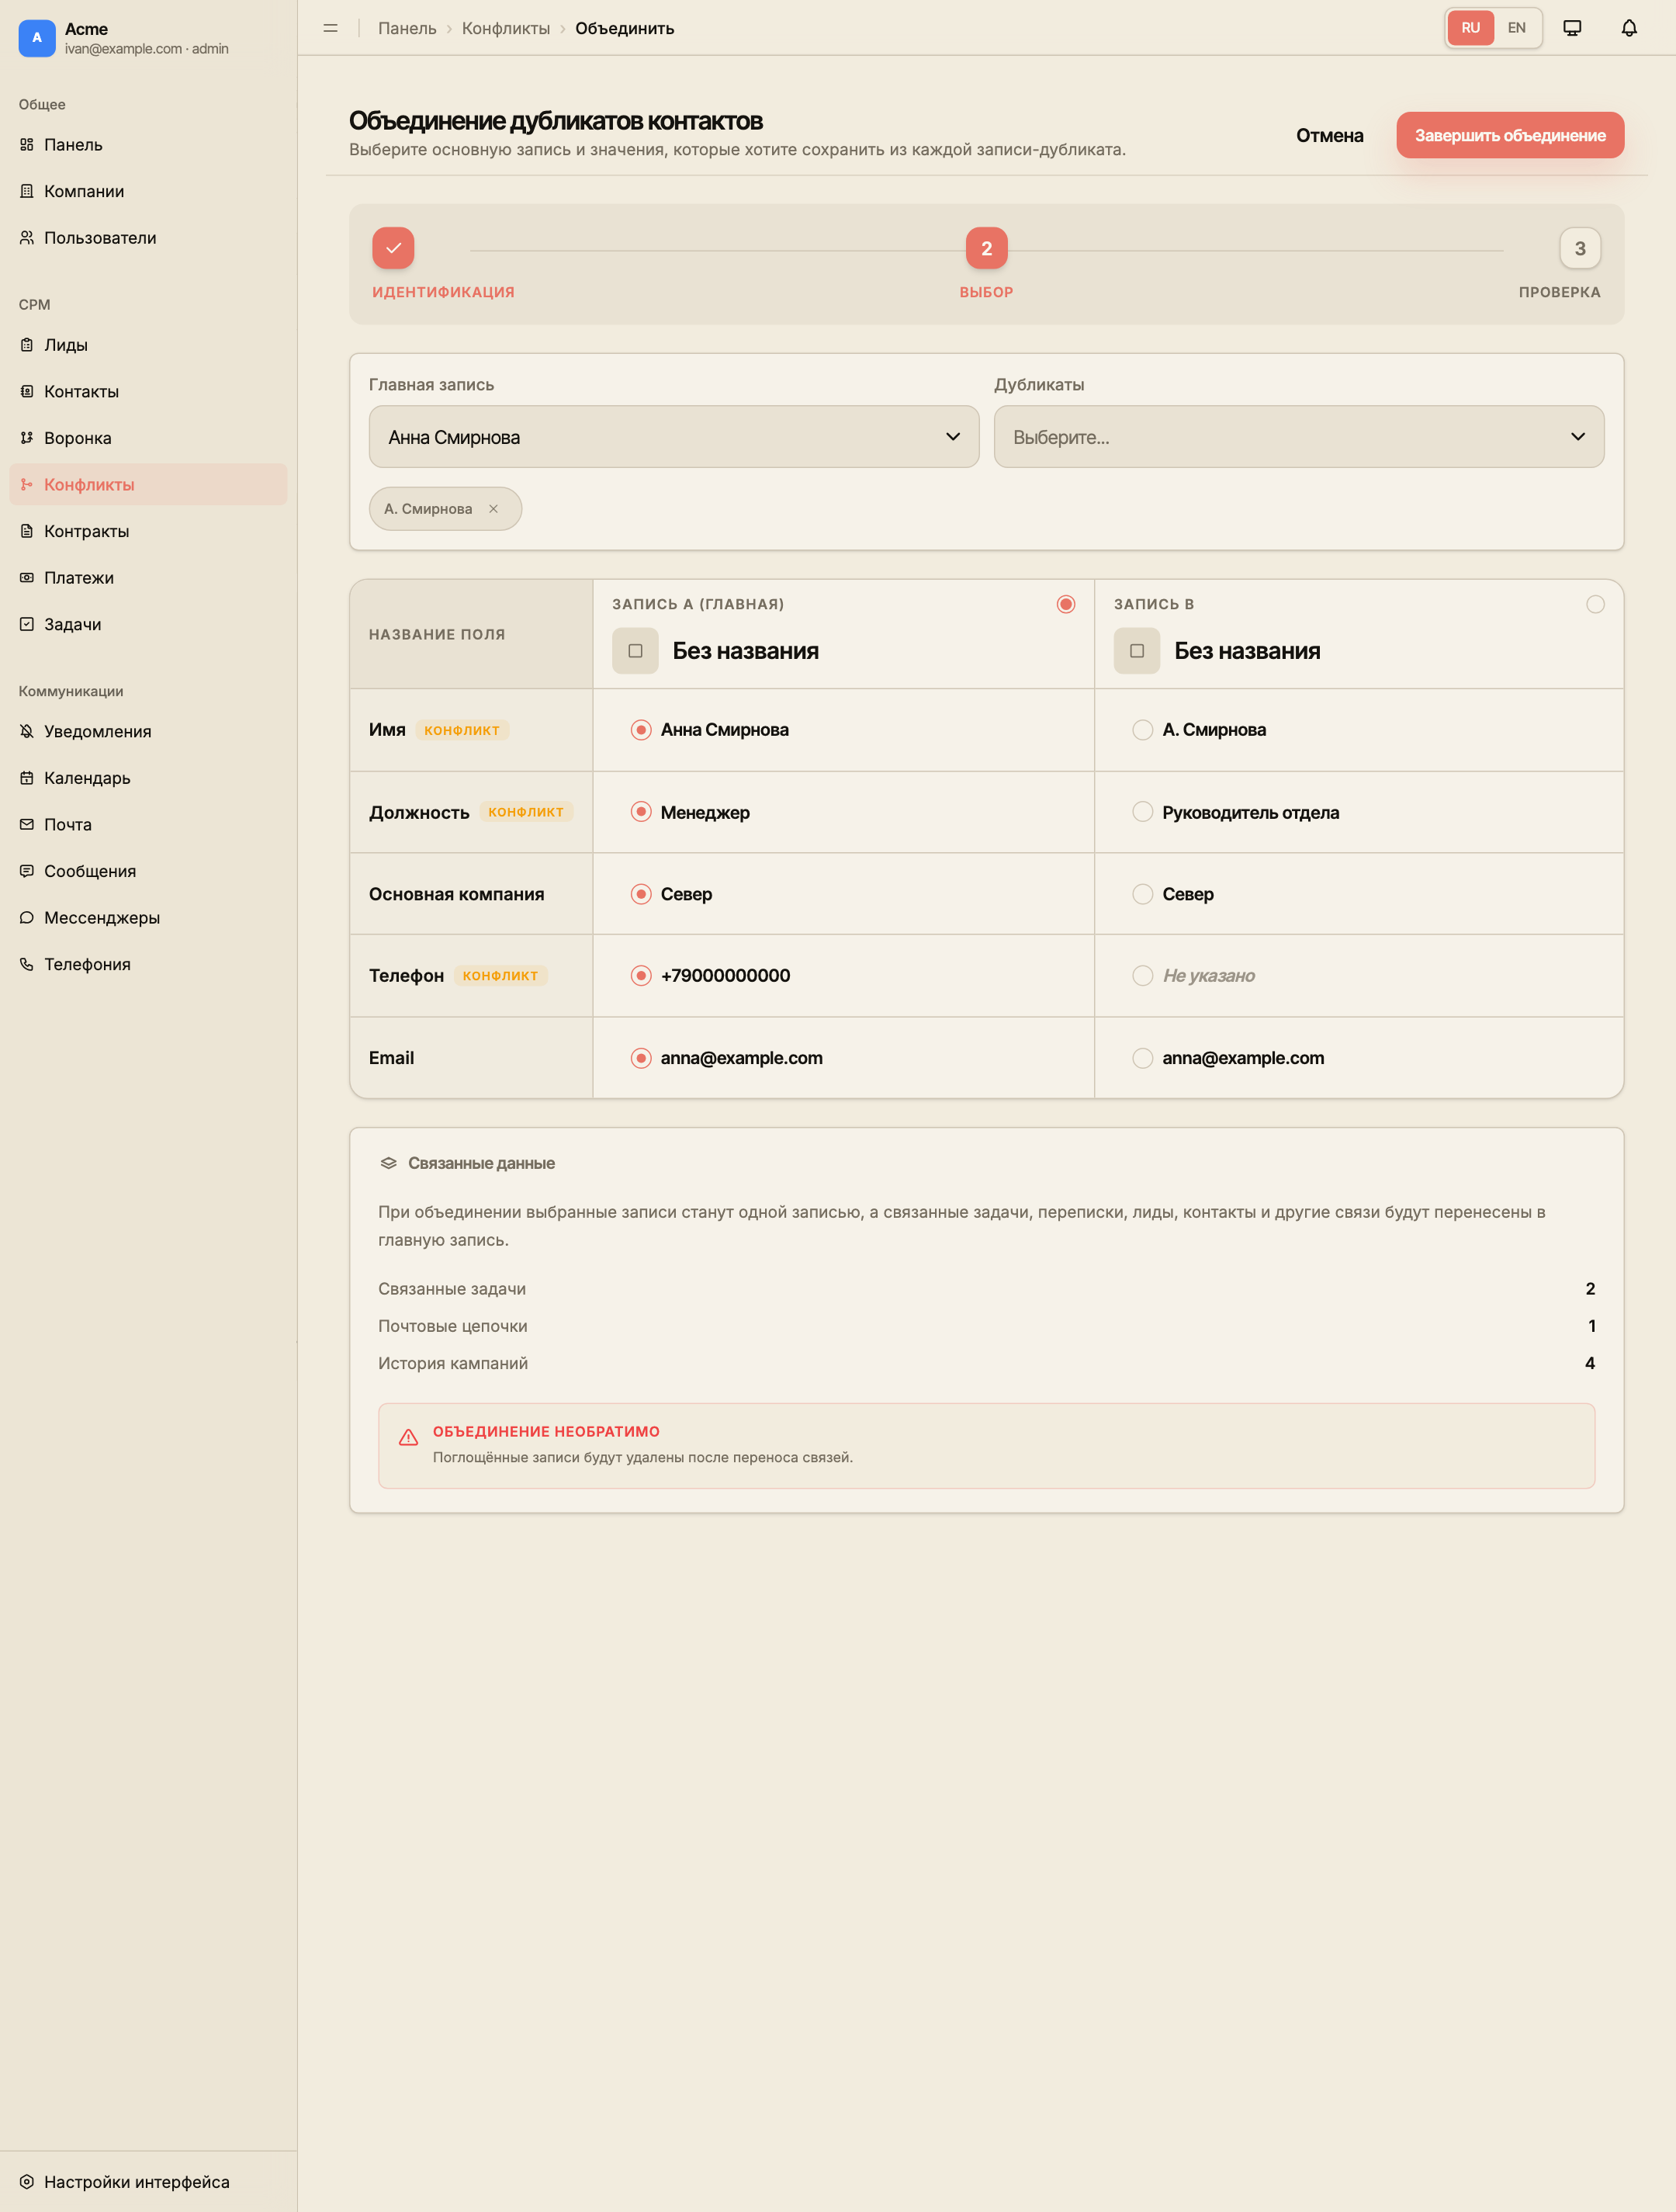Choose Не указано phone radio

coord(1142,975)
